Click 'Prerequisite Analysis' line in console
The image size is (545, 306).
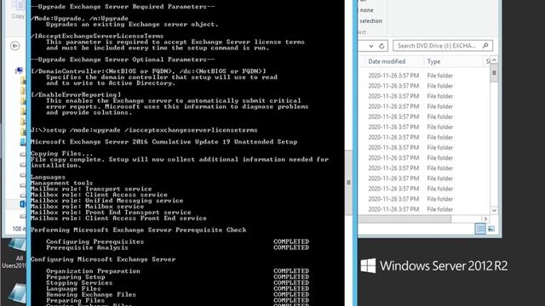pos(87,247)
